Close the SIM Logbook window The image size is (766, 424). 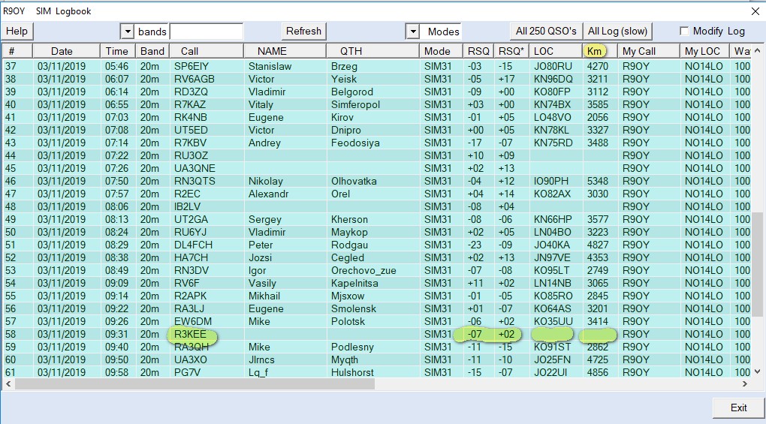(x=755, y=11)
